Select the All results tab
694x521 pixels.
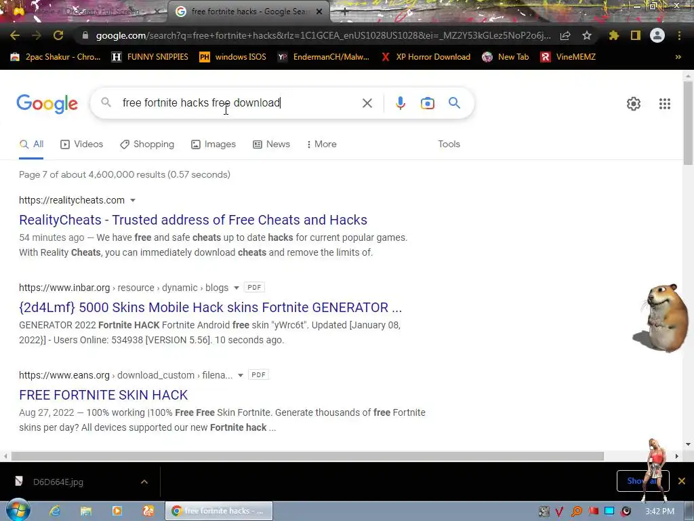tap(31, 144)
